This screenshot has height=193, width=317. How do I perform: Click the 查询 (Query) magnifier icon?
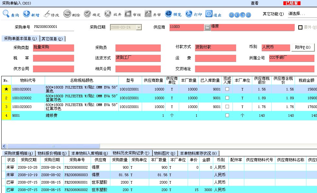point(6,14)
